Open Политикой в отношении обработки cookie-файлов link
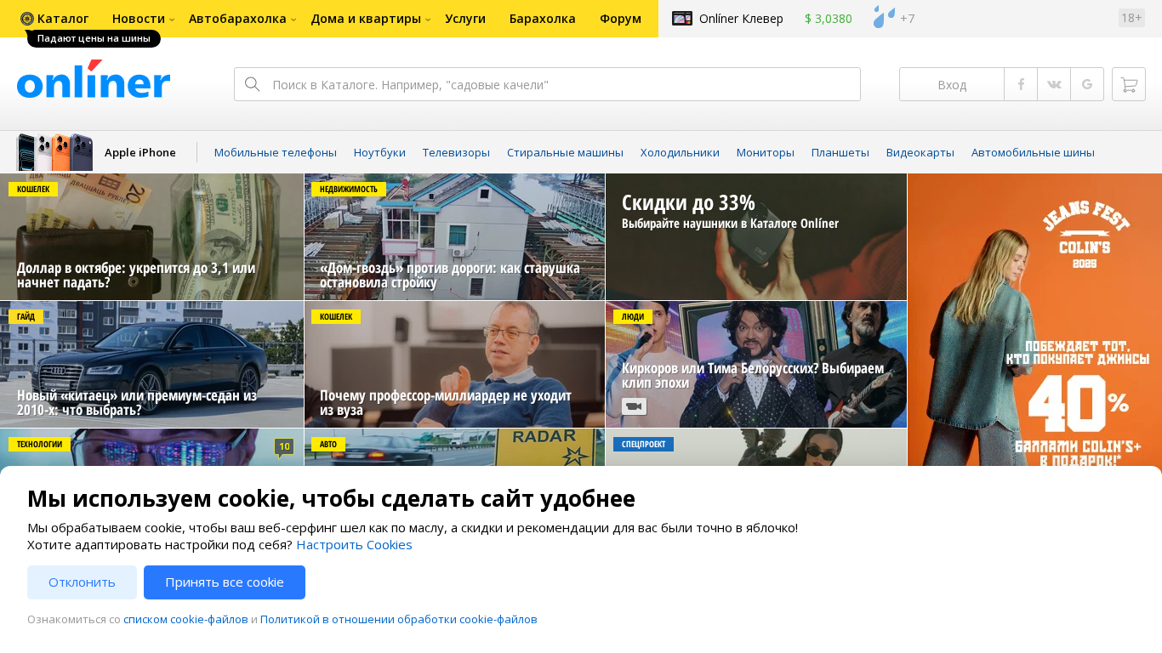1162x653 pixels. 399,619
